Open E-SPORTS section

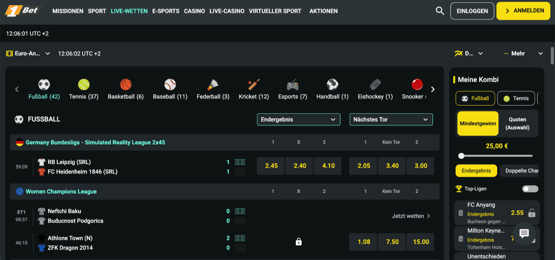[166, 11]
